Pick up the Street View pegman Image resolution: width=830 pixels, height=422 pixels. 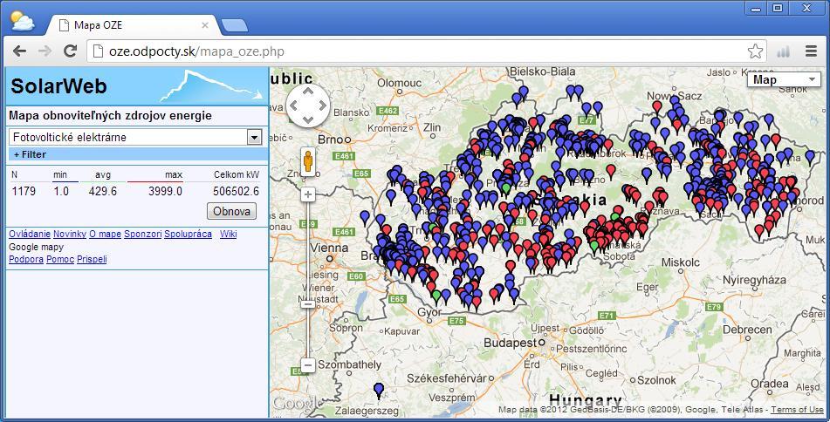(x=308, y=162)
